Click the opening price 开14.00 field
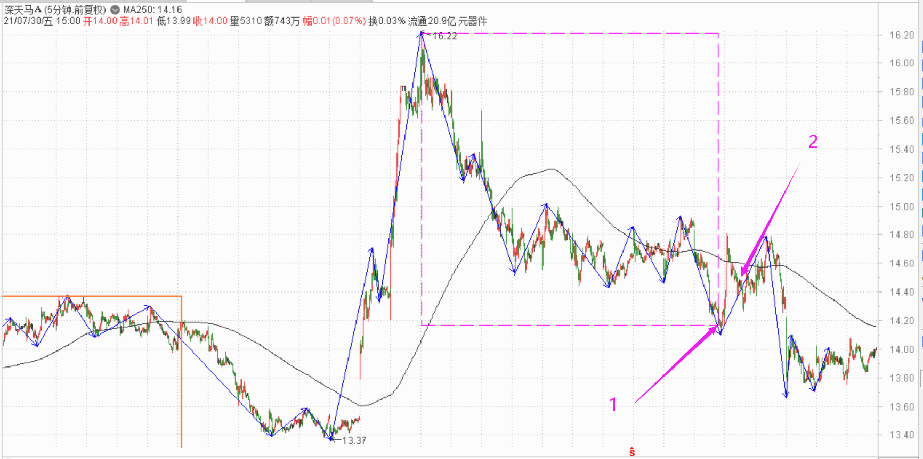 point(100,21)
